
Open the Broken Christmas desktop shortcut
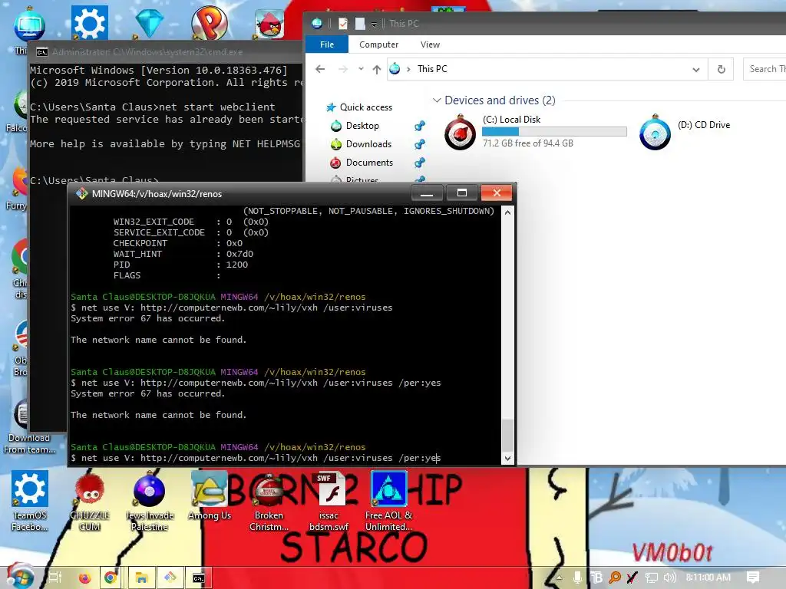click(x=269, y=502)
